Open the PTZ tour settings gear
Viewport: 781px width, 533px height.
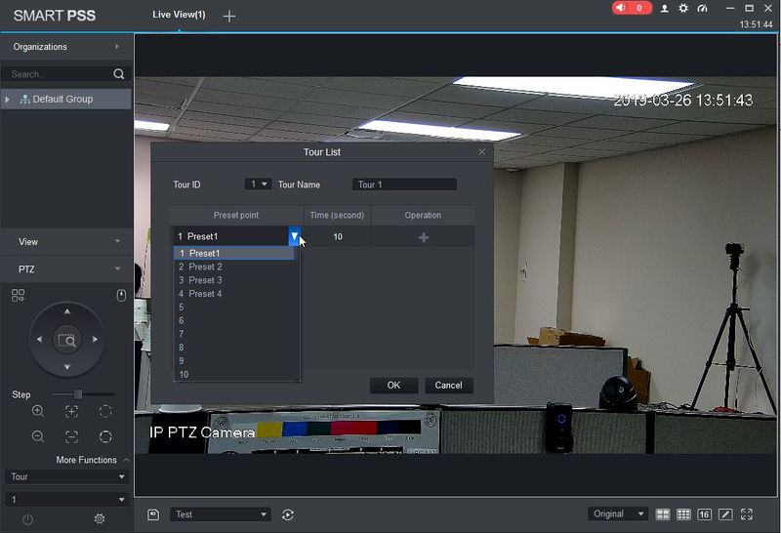100,519
